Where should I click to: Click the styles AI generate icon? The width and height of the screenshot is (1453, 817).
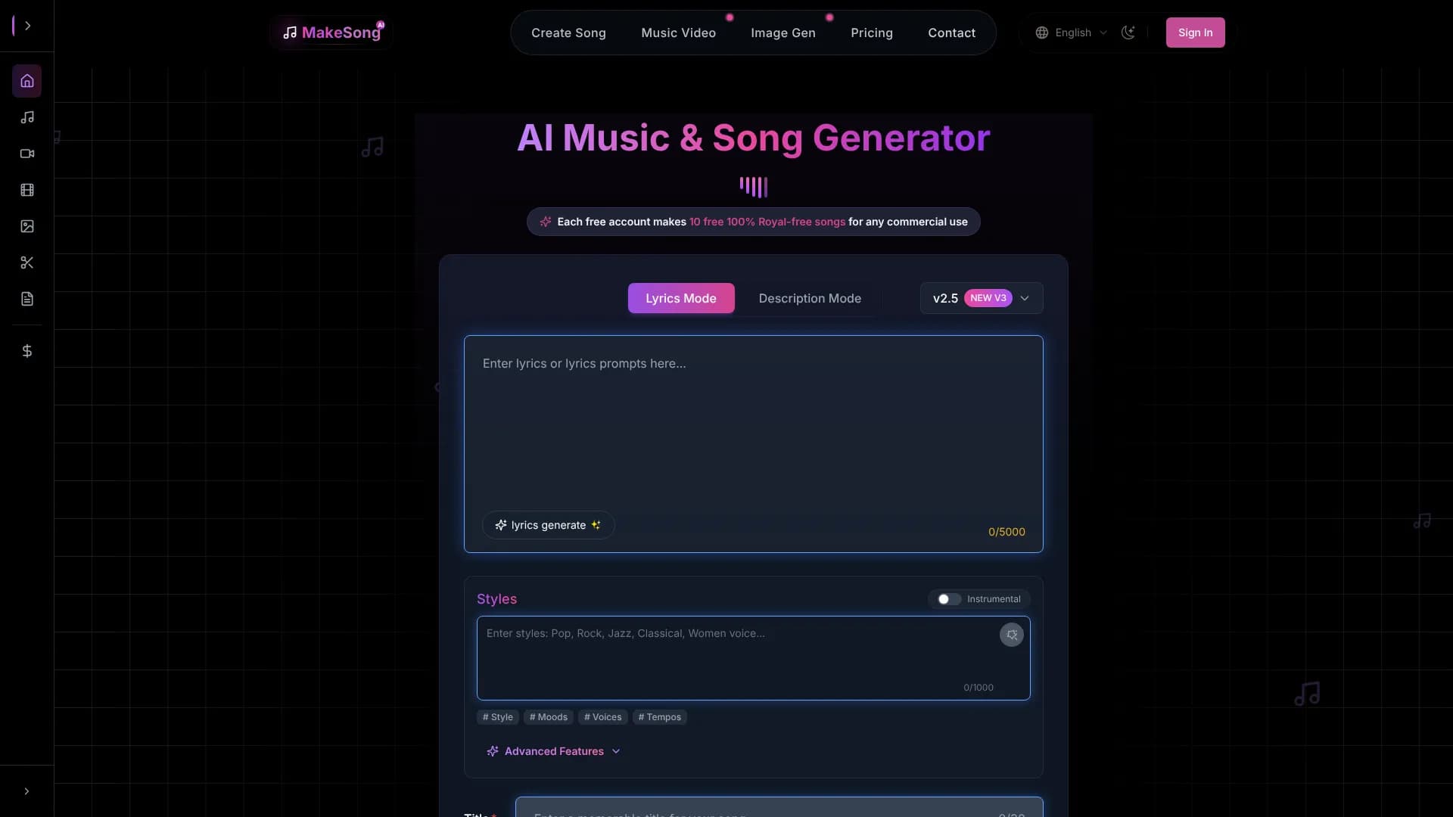point(1012,635)
